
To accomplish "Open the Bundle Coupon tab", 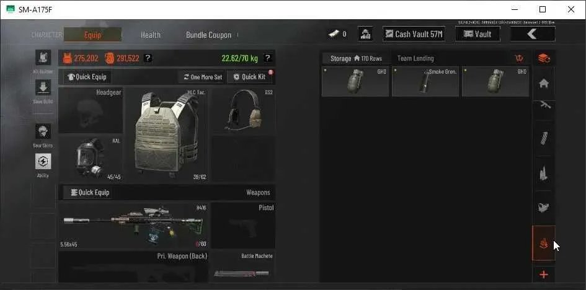I will coord(208,35).
